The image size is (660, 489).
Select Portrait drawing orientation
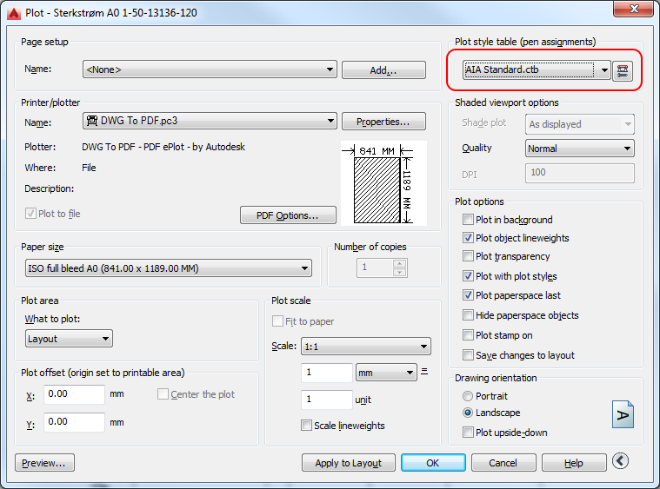click(x=469, y=395)
